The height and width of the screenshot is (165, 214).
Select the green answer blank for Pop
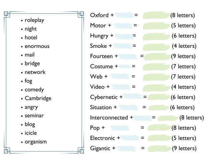coord(158,128)
